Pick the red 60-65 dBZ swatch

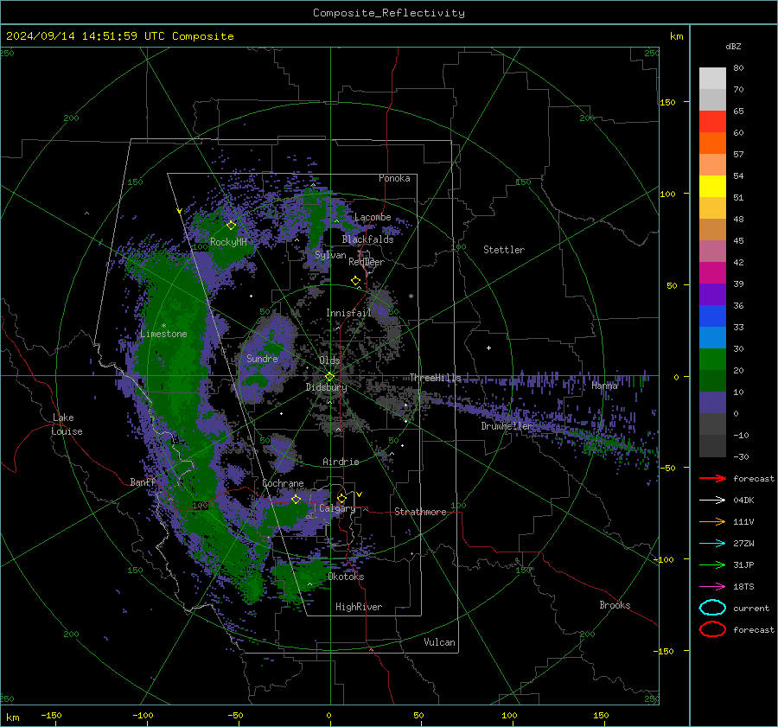tap(712, 122)
